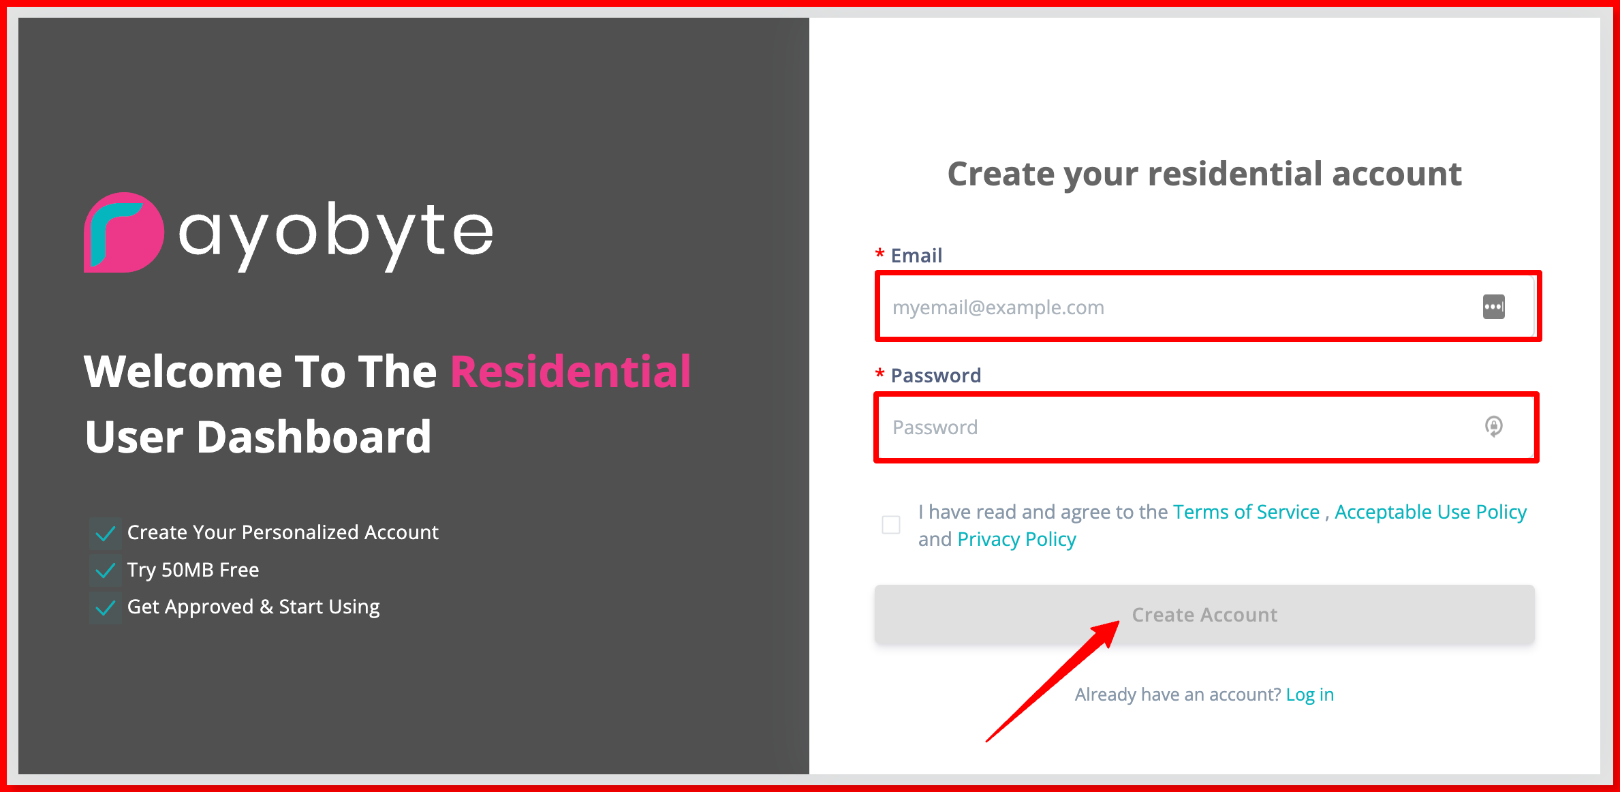Open the Terms of Service link
The image size is (1620, 792).
point(1246,512)
